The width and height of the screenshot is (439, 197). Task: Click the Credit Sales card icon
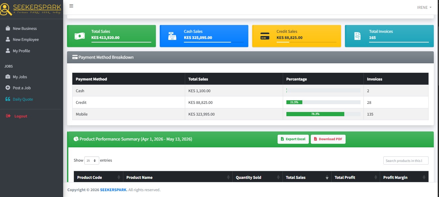pyautogui.click(x=265, y=36)
